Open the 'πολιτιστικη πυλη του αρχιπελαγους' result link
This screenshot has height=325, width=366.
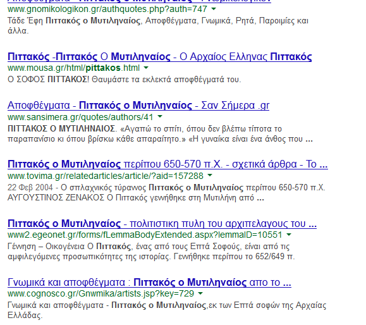tap(162, 223)
